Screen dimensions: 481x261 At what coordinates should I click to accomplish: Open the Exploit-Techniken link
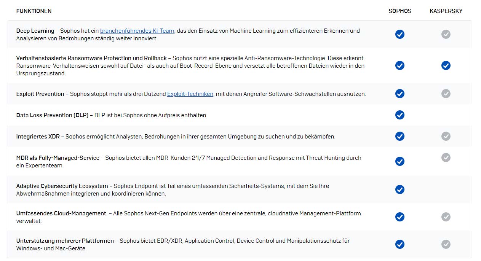click(190, 94)
